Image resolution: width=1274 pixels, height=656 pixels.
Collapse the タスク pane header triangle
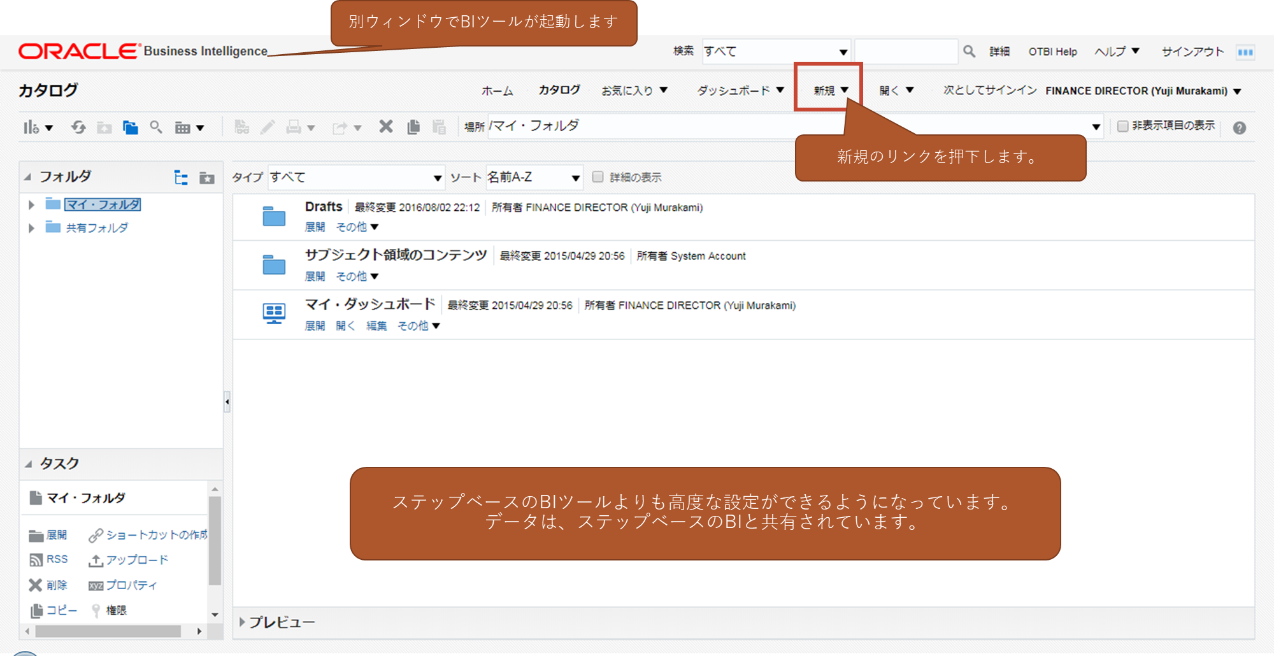tap(28, 464)
